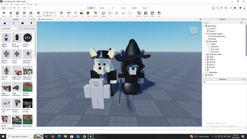Viewport: 247px width, 139px height.
Task: Insert the Forsaken Emotes model thumbnail
Action: (27, 103)
